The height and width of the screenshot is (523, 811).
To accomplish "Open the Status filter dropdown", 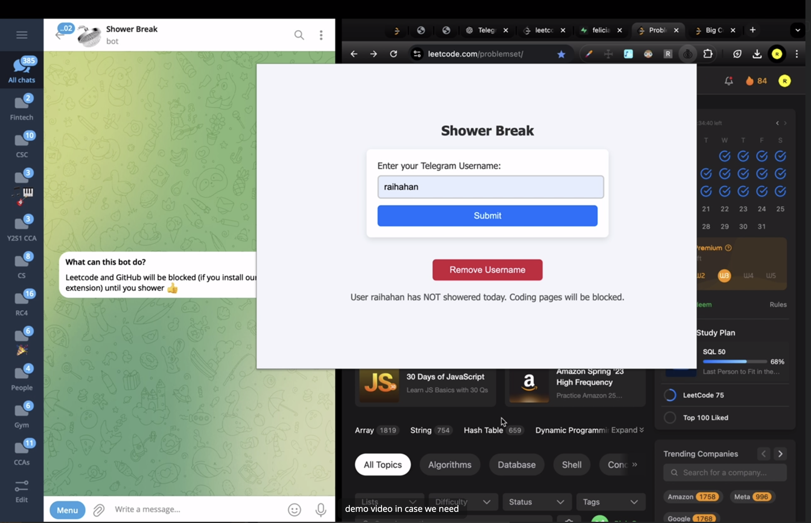I will coord(536,502).
